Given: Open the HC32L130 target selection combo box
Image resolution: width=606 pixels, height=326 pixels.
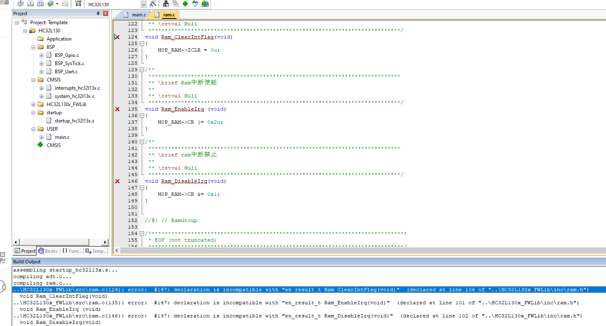Looking at the screenshot, I should click(116, 4).
